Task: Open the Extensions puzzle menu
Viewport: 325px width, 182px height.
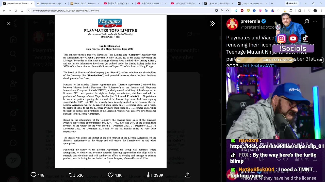Action: (291, 11)
